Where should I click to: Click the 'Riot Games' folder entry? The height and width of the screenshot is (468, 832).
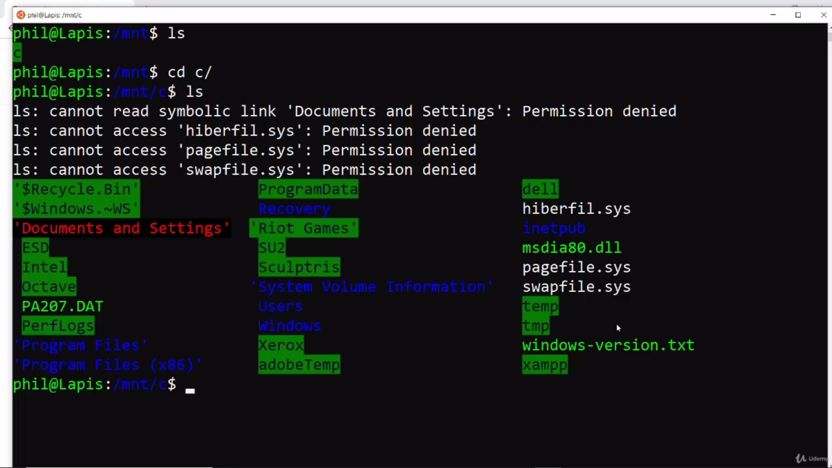click(x=304, y=228)
